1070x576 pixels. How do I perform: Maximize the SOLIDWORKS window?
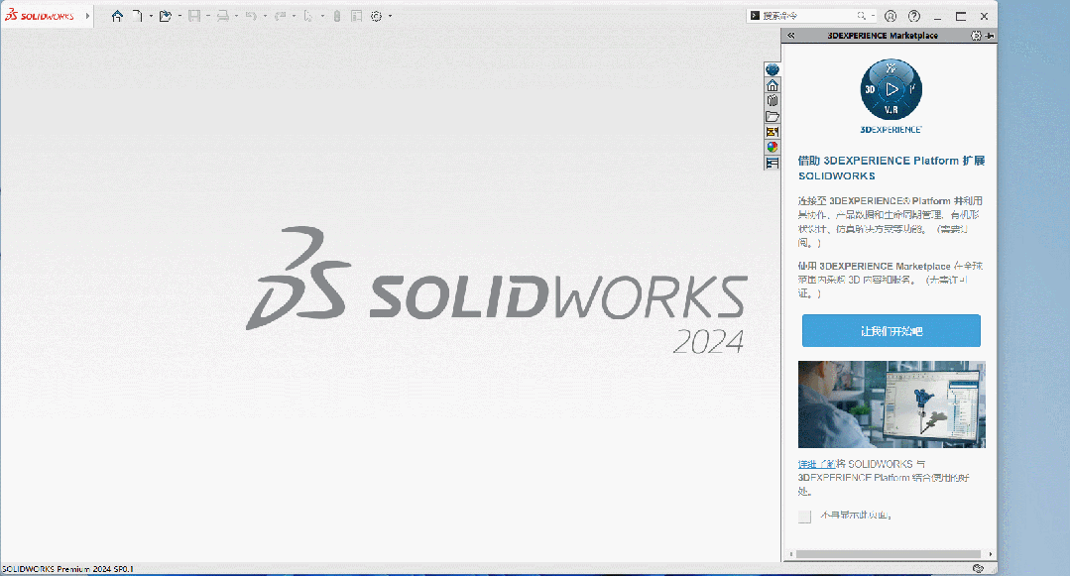(x=961, y=16)
